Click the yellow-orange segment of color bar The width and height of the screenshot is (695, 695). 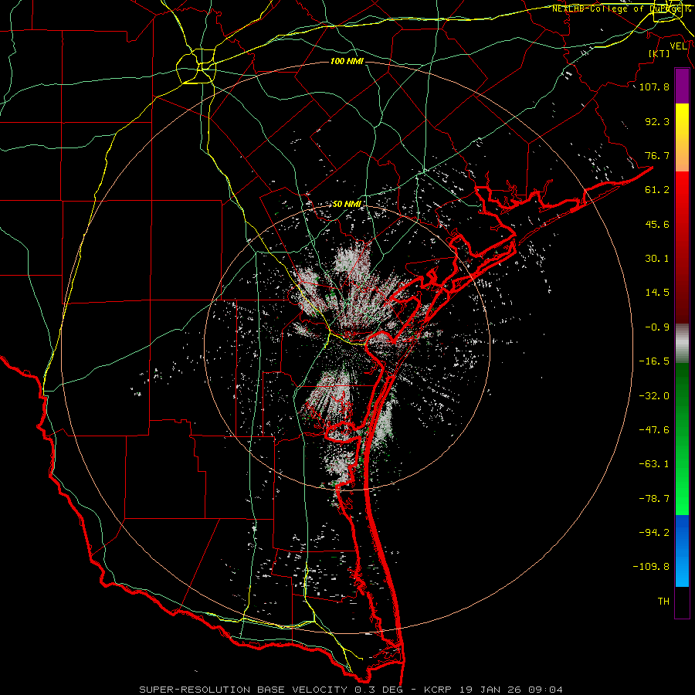[x=682, y=137]
